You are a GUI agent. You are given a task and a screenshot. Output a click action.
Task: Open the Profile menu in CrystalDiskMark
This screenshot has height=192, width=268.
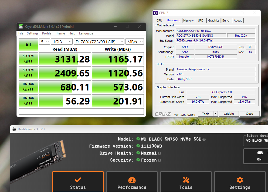(x=46, y=33)
